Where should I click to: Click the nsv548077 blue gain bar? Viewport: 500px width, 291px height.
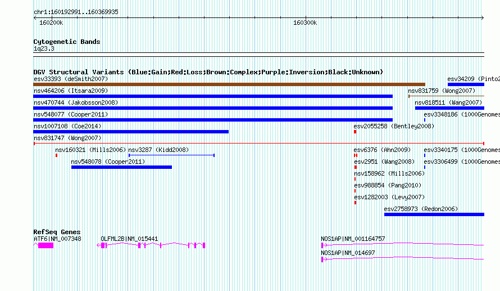(x=213, y=120)
